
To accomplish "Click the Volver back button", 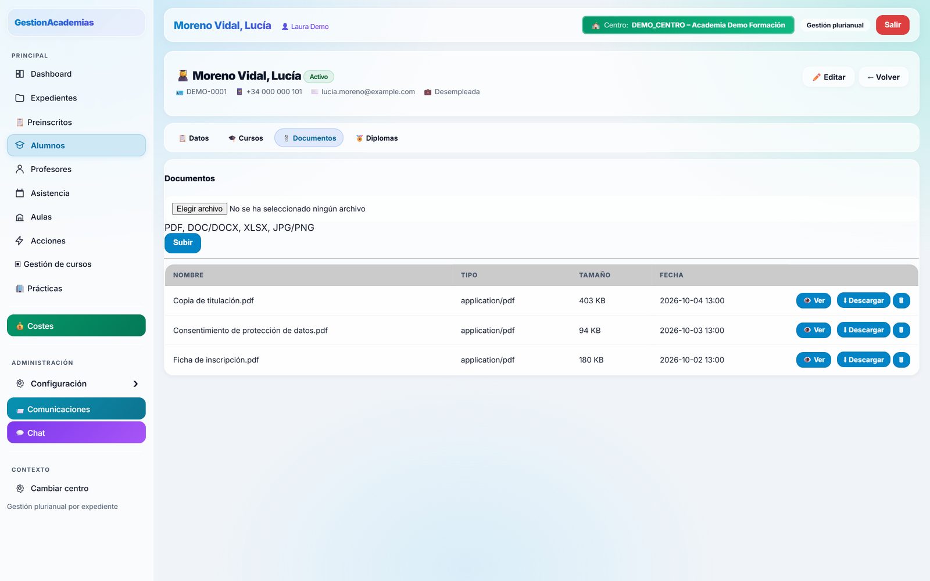I will (x=884, y=77).
